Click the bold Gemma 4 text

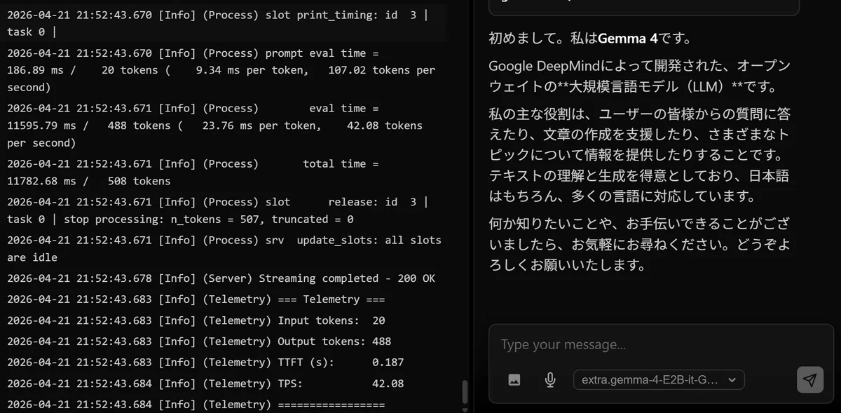627,39
